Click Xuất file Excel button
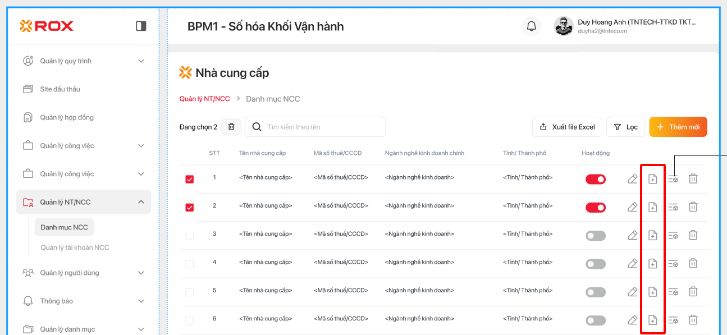This screenshot has height=335, width=727. click(x=567, y=127)
